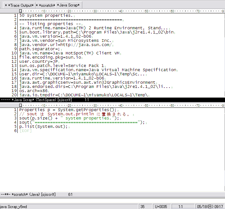Click the '-- listing properties --' line
This screenshot has height=209, width=225.
pos(50,24)
